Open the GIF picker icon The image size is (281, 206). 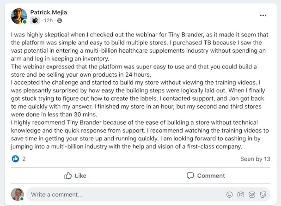click(x=252, y=194)
